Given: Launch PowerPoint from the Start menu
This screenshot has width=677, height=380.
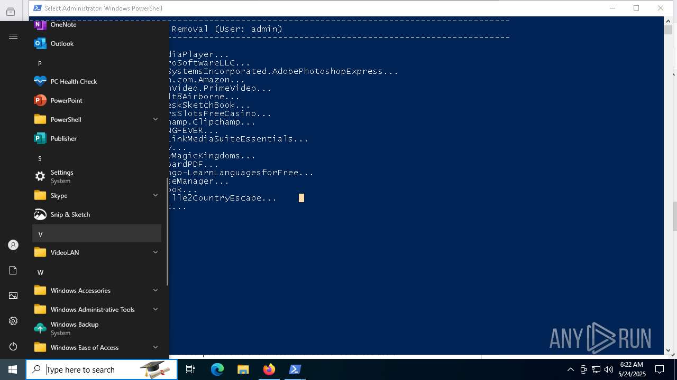Looking at the screenshot, I should (97, 101).
